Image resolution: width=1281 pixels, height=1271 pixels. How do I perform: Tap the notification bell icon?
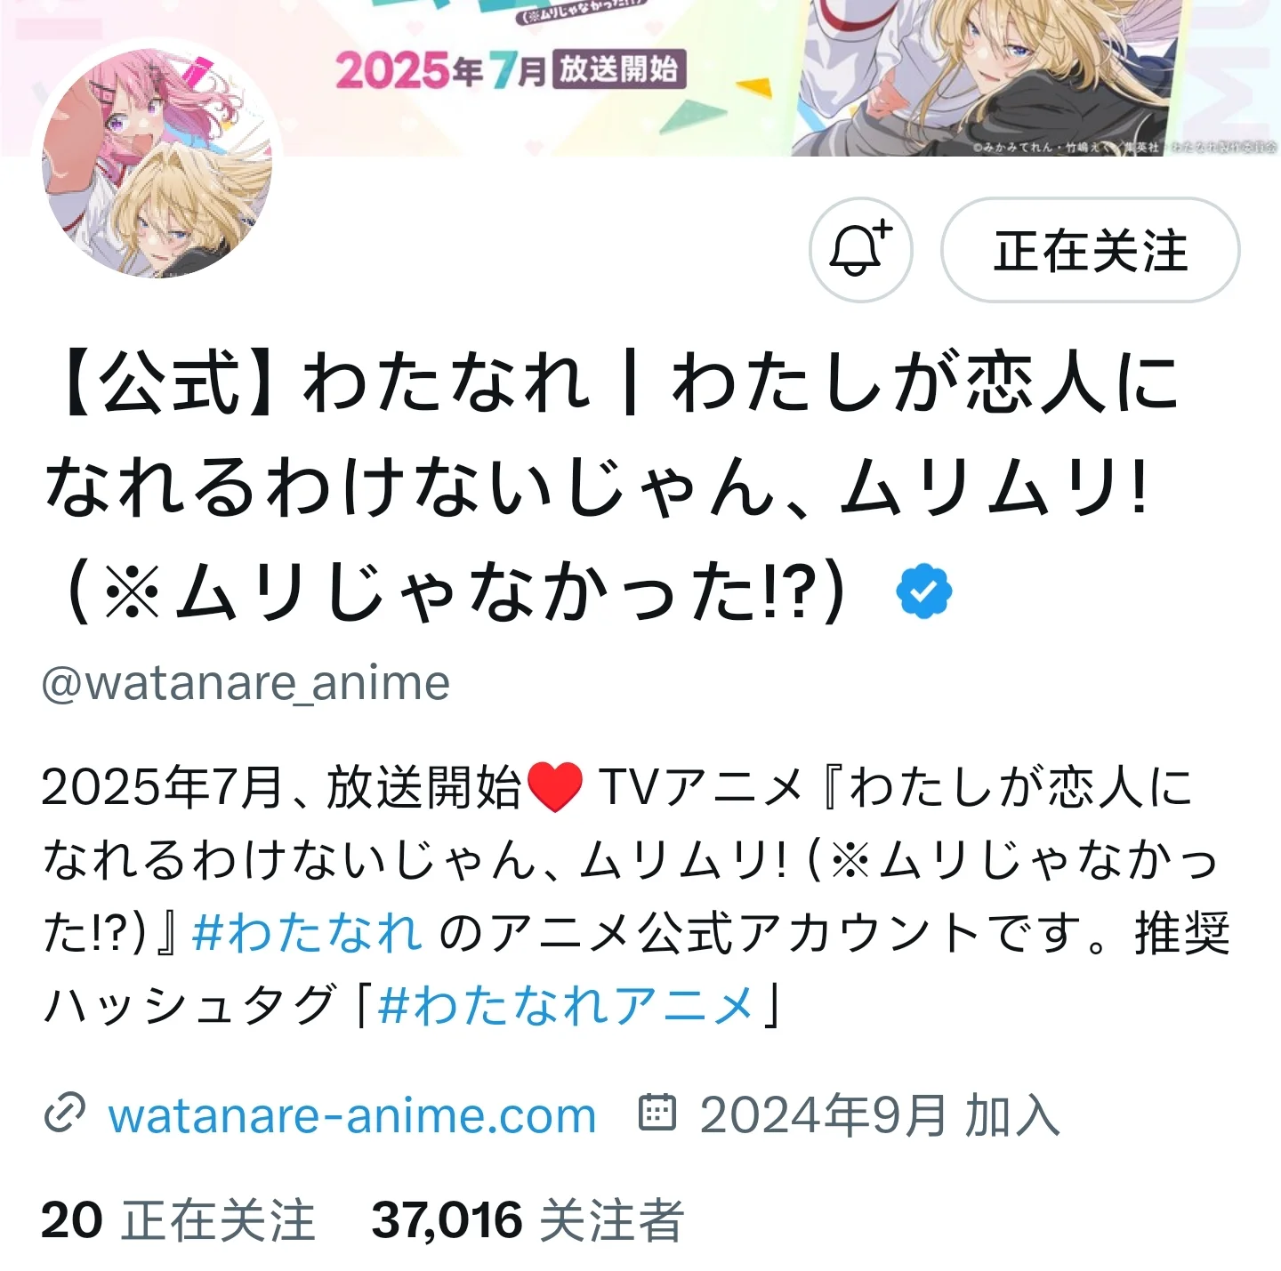(860, 250)
